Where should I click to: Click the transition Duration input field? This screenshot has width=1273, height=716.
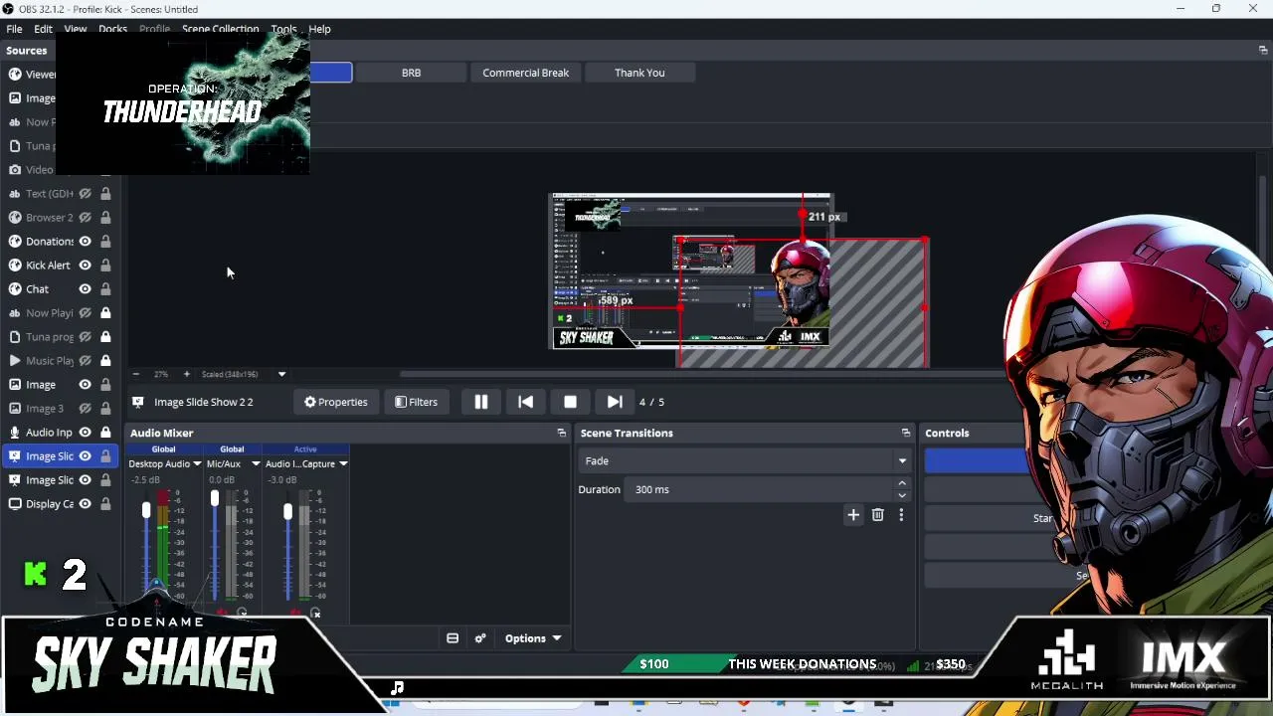click(x=759, y=489)
